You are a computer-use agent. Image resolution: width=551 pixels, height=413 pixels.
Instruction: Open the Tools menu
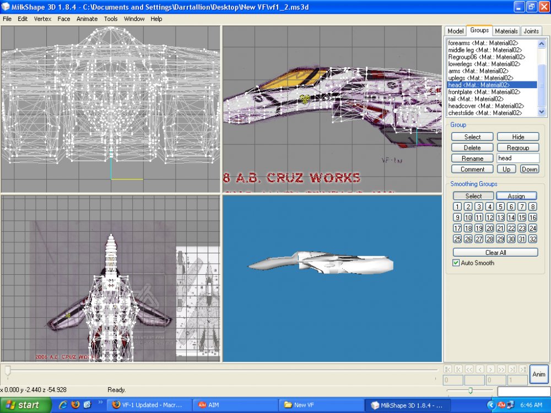pos(111,19)
